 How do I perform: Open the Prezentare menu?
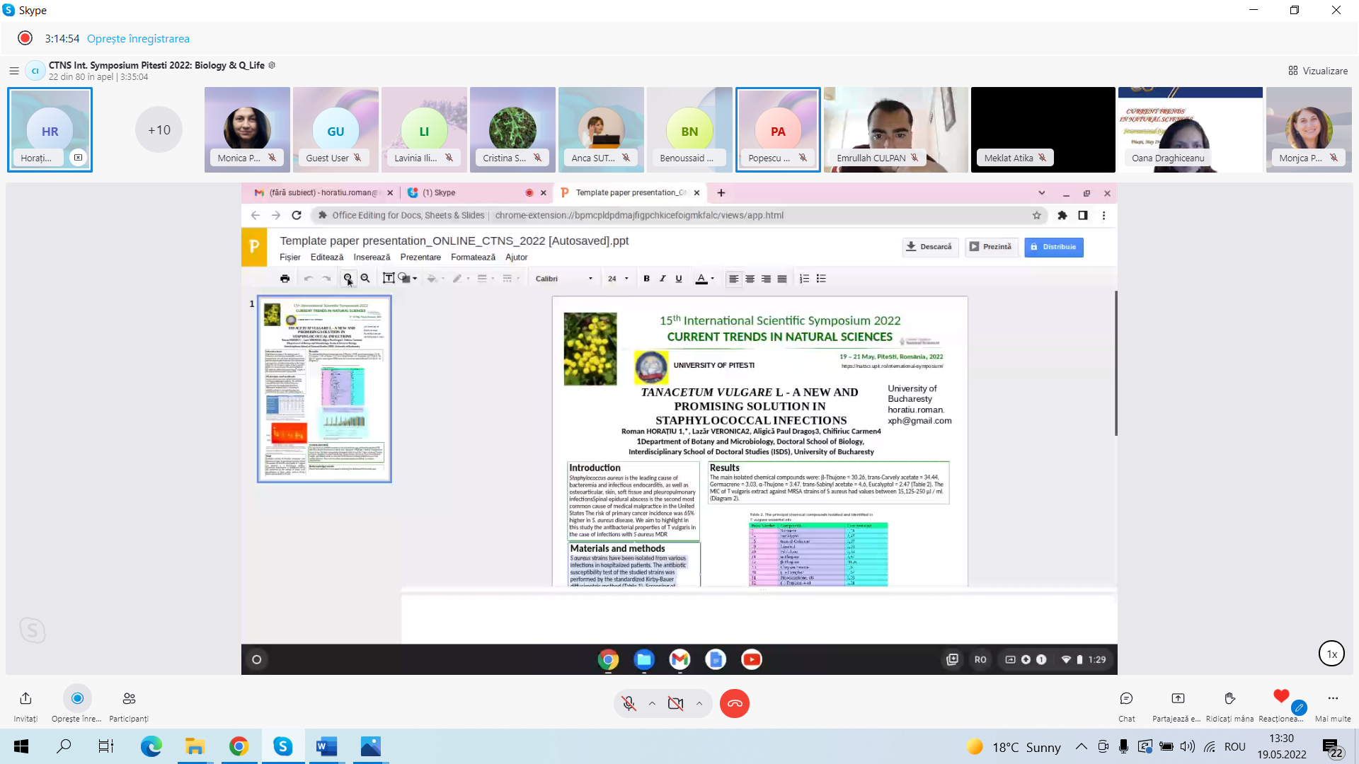pyautogui.click(x=420, y=257)
